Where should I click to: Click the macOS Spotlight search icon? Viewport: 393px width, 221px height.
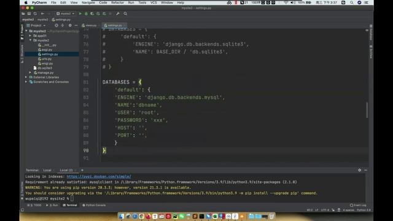352,2
